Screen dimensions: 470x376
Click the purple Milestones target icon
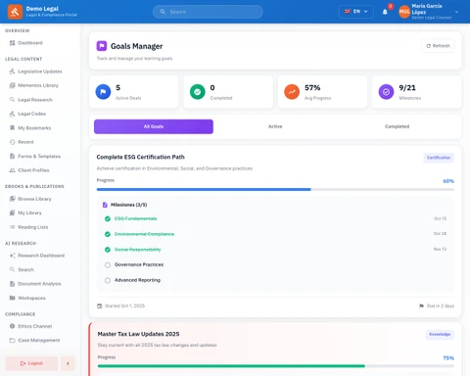coord(386,92)
